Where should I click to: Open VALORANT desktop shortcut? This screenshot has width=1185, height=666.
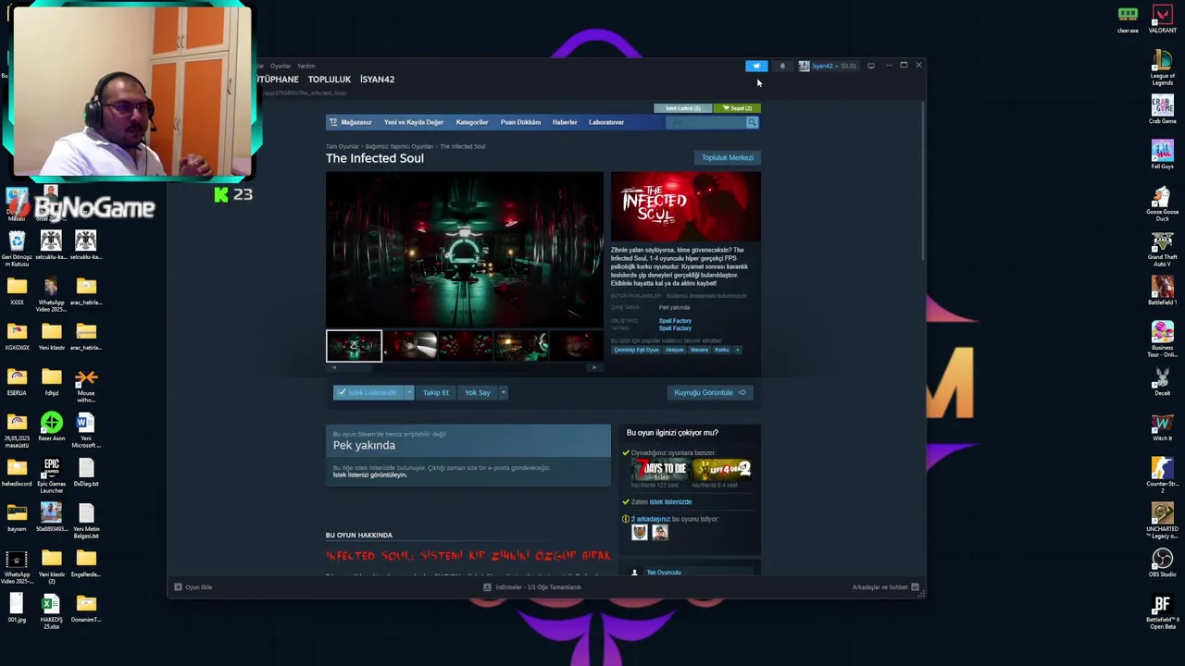(x=1163, y=18)
